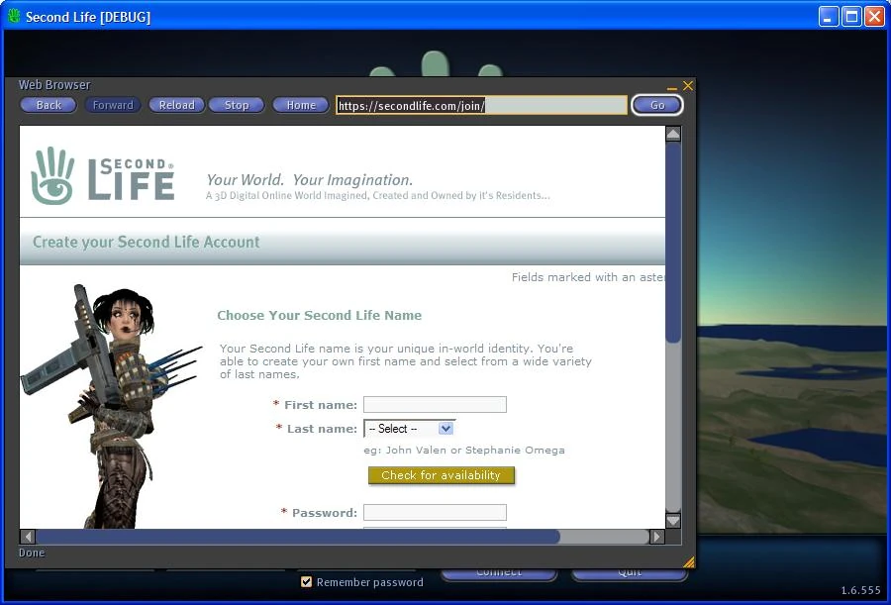891x605 pixels.
Task: Click the vertical scrollbar down arrow
Action: 673,521
